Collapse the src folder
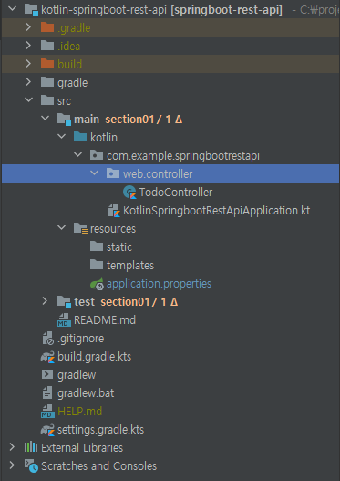 click(x=28, y=100)
